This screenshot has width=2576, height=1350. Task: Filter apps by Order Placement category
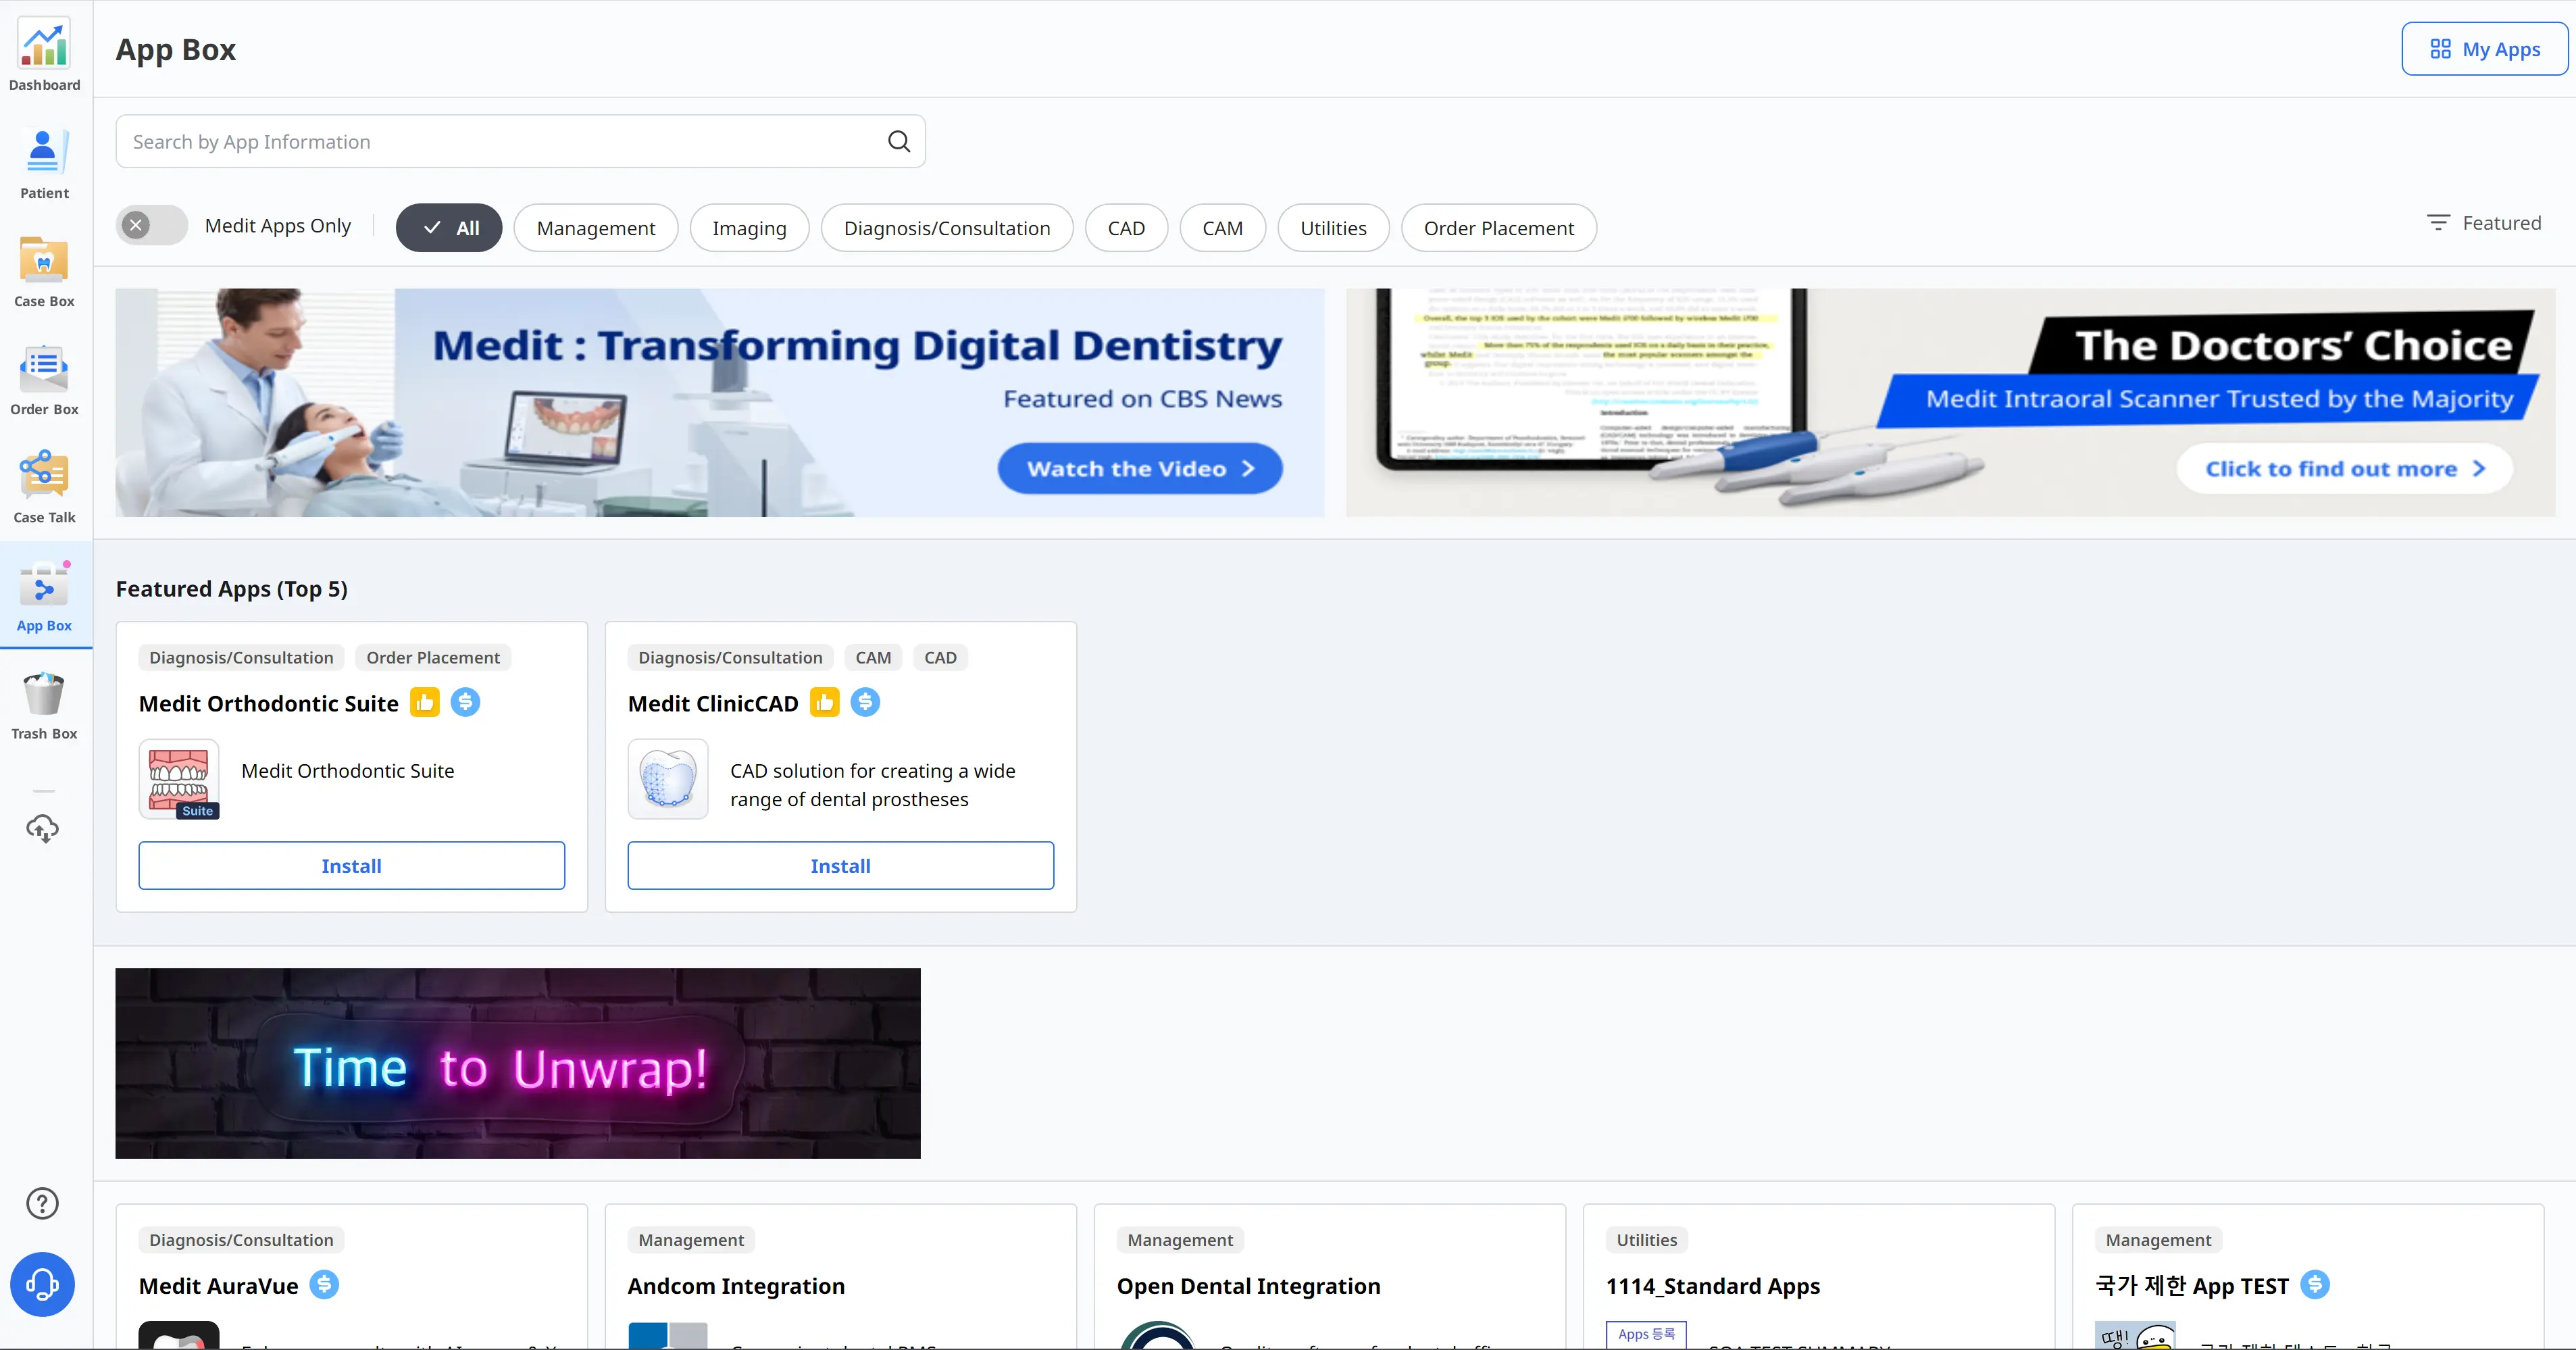(1498, 228)
